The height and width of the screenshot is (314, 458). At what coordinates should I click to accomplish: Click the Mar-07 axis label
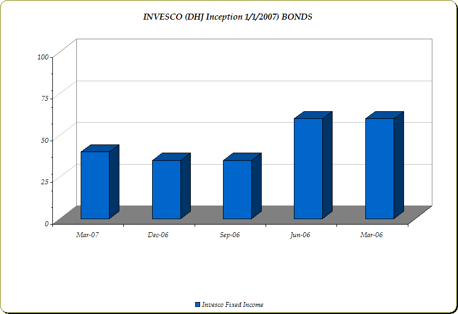(88, 235)
